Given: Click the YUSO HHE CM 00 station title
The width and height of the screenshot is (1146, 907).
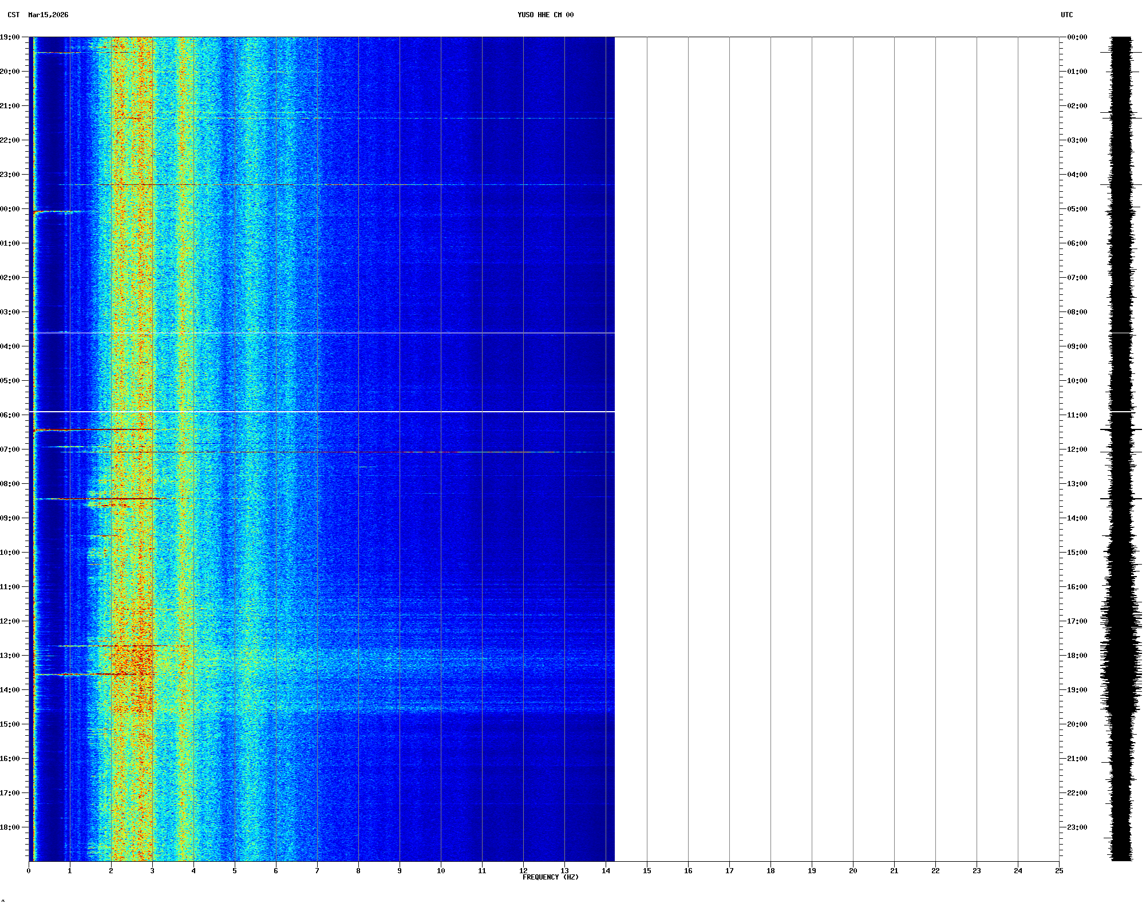Looking at the screenshot, I should pyautogui.click(x=545, y=15).
